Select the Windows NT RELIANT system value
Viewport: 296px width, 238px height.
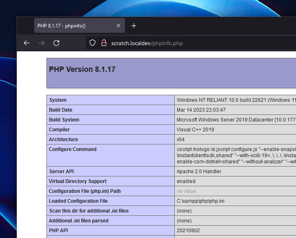coord(236,100)
